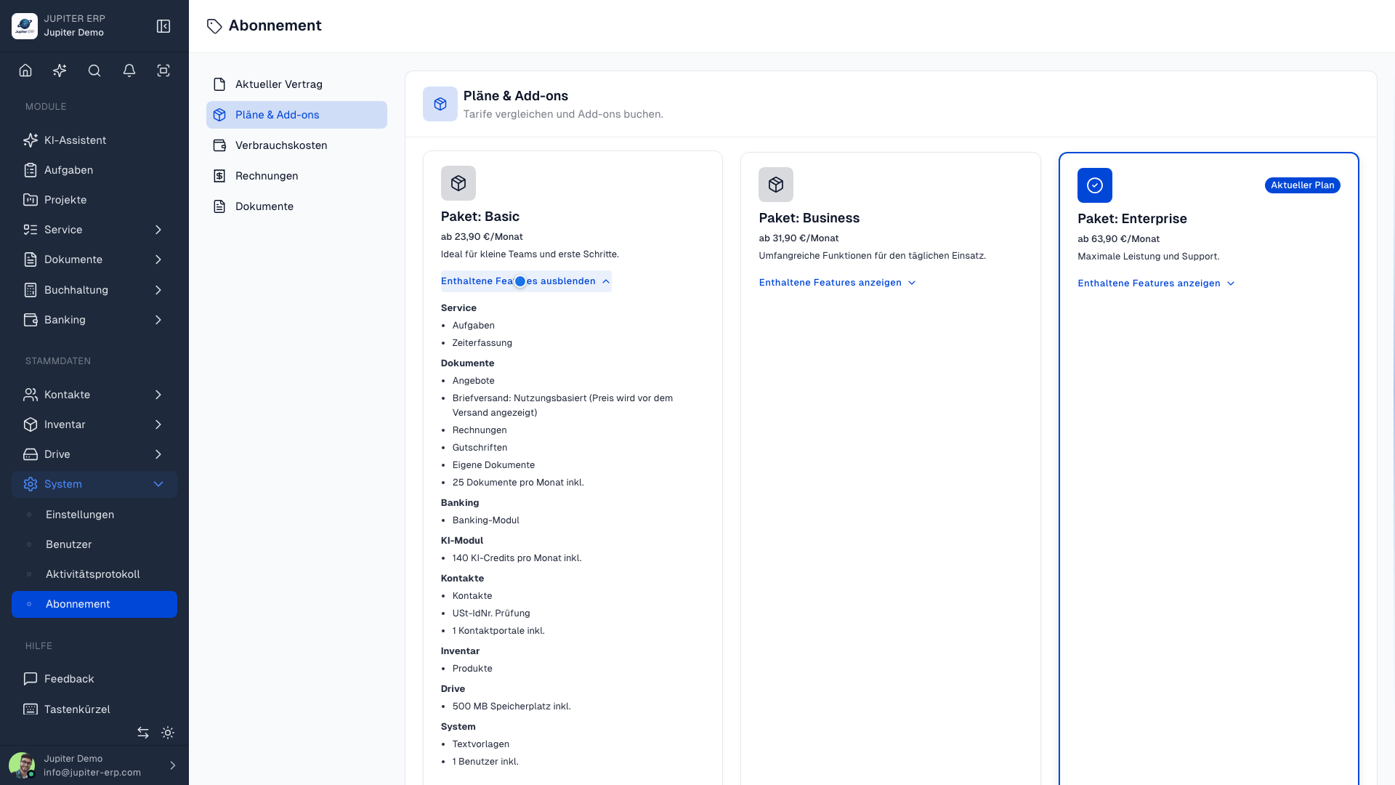Viewport: 1395px width, 785px height.
Task: Open KI-Assistent module
Action: pos(94,140)
